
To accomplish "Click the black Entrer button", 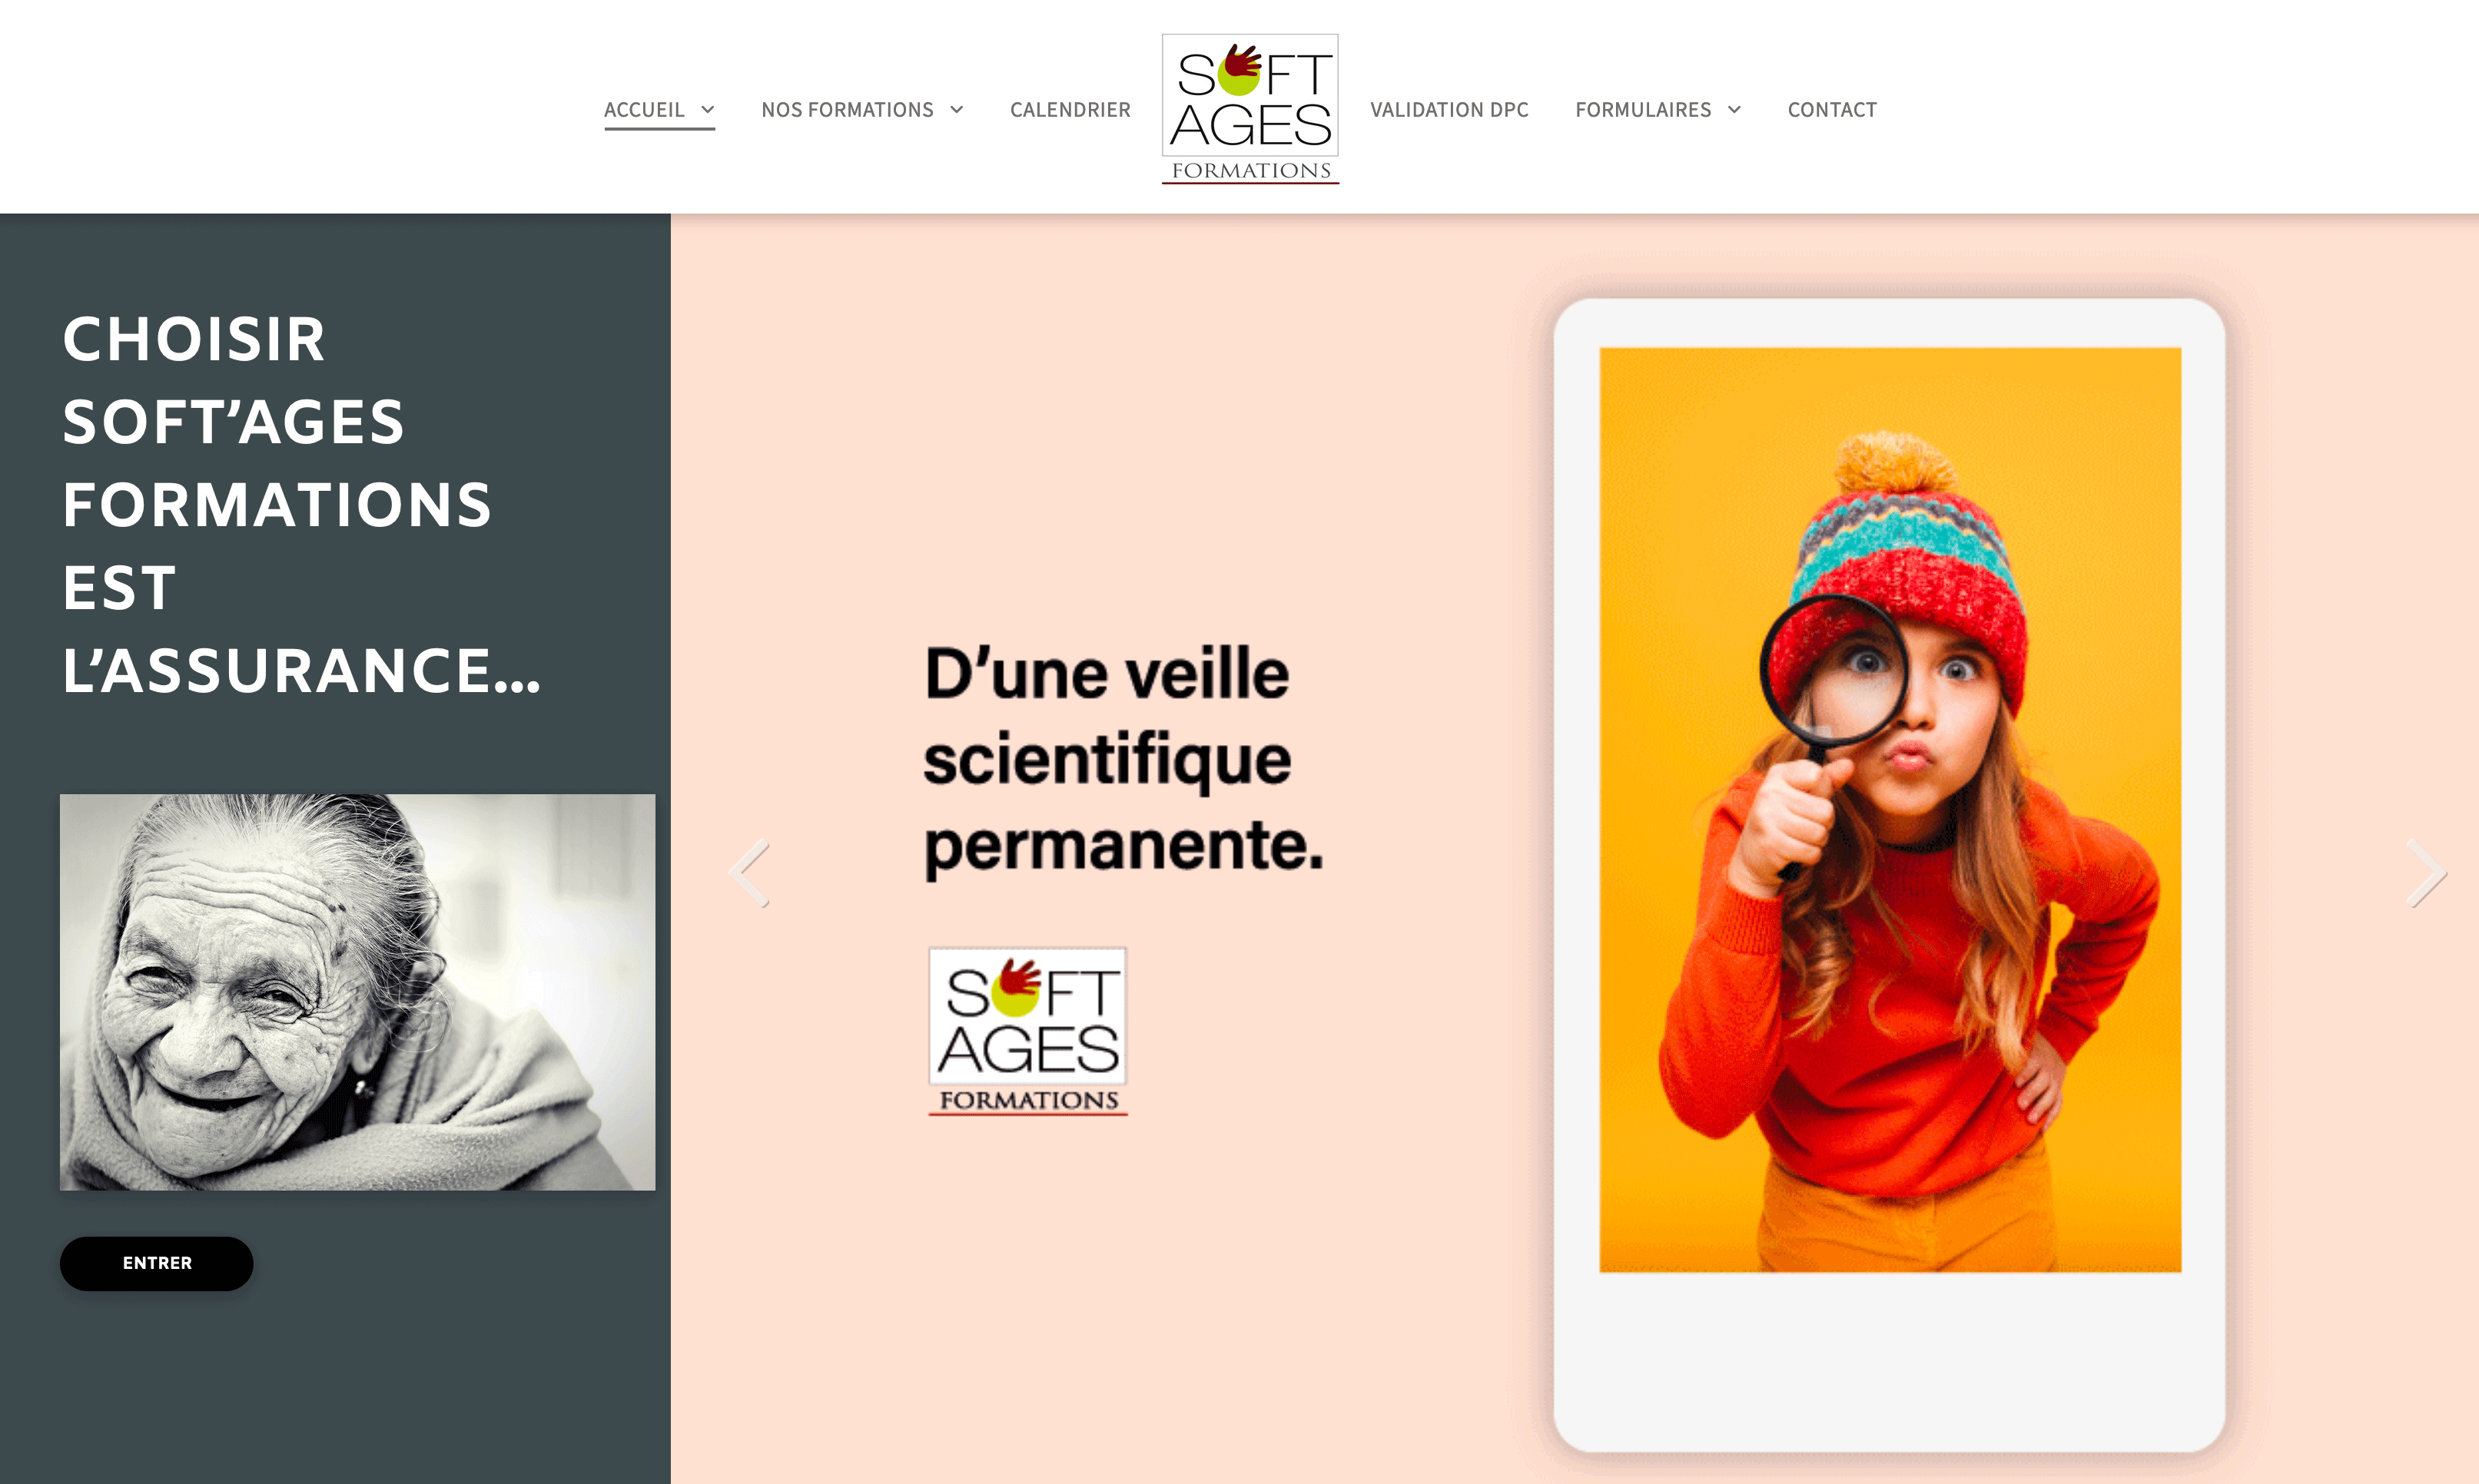I will click(157, 1263).
